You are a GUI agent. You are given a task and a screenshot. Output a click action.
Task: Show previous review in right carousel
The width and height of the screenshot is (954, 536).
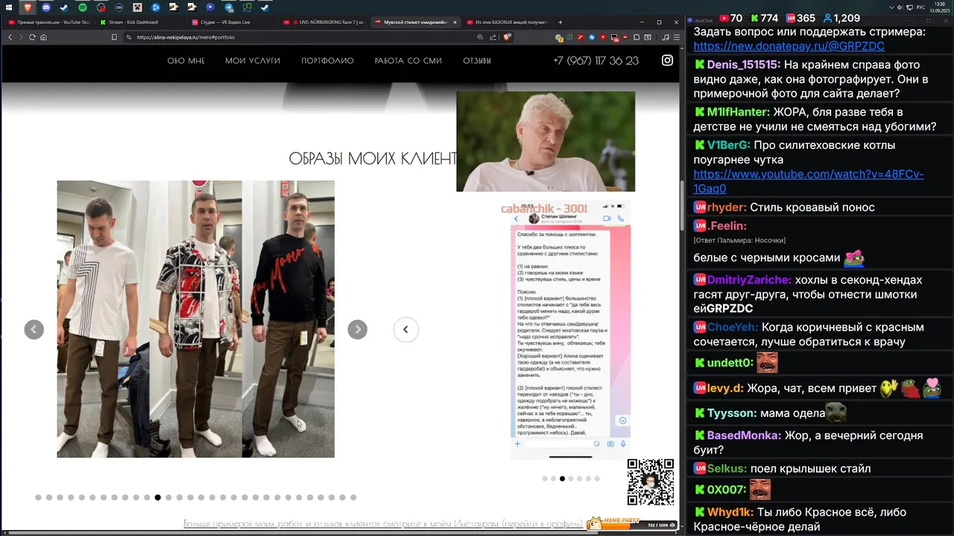point(406,329)
